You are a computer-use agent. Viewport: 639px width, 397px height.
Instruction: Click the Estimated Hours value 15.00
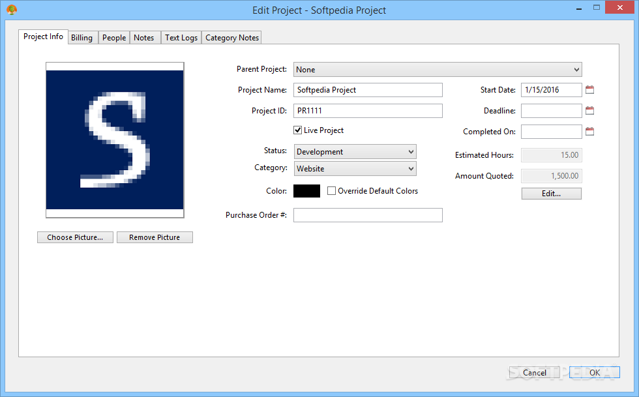coord(552,155)
